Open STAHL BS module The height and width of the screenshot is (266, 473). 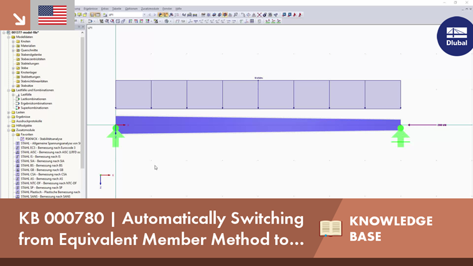pos(41,165)
